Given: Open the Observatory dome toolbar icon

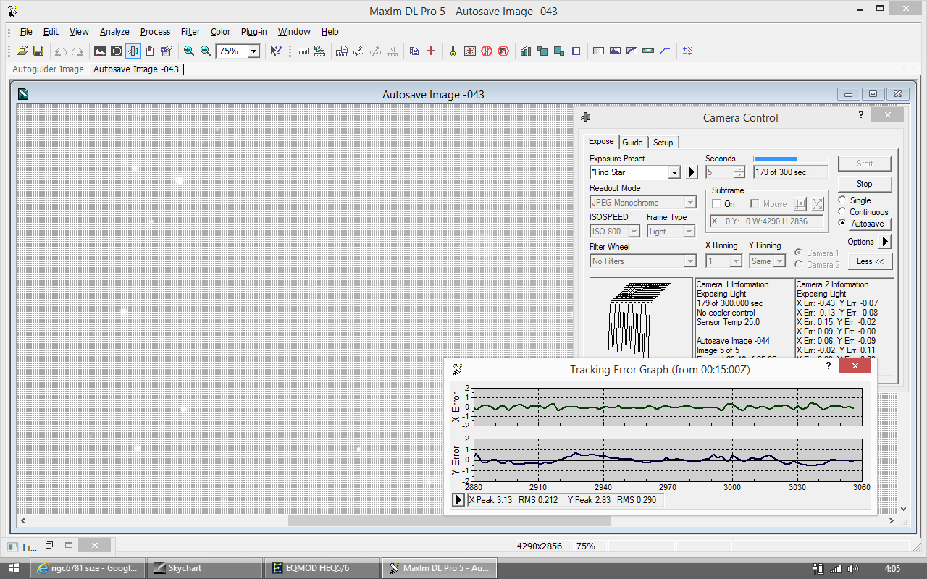Looking at the screenshot, I should 150,51.
